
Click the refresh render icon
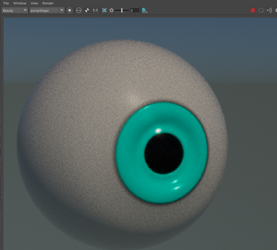click(x=261, y=10)
